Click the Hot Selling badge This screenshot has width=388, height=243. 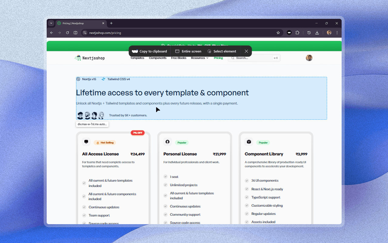(x=105, y=142)
